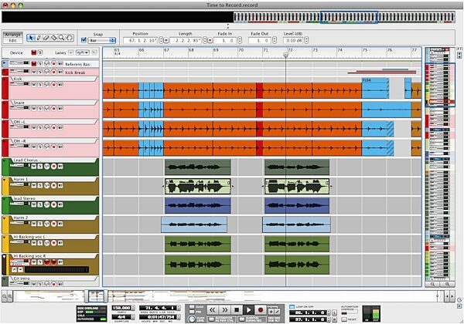Screen dimensions: 464x324
Task: Toggle the Pre count-in checkbox
Action: tap(192, 312)
